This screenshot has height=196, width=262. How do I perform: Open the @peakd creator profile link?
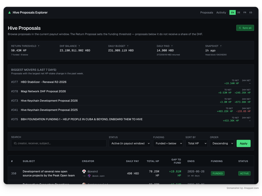[93, 171]
